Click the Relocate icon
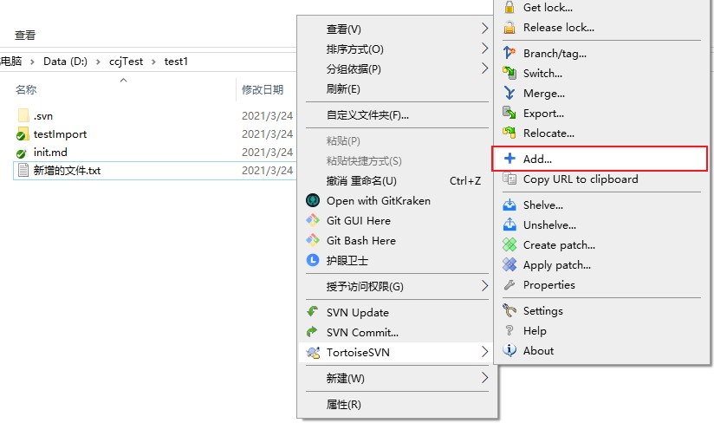 click(510, 133)
